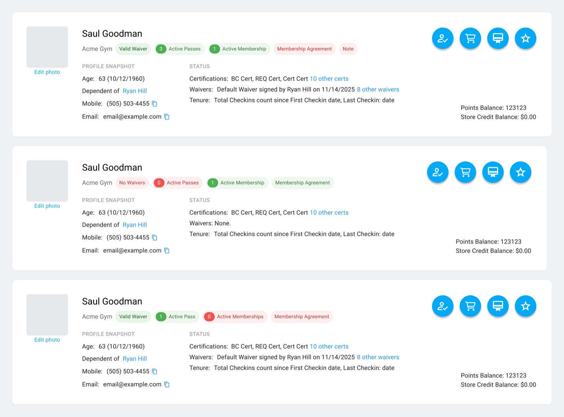Click Membership Agreement chip in the card with Note chip

tap(304, 49)
